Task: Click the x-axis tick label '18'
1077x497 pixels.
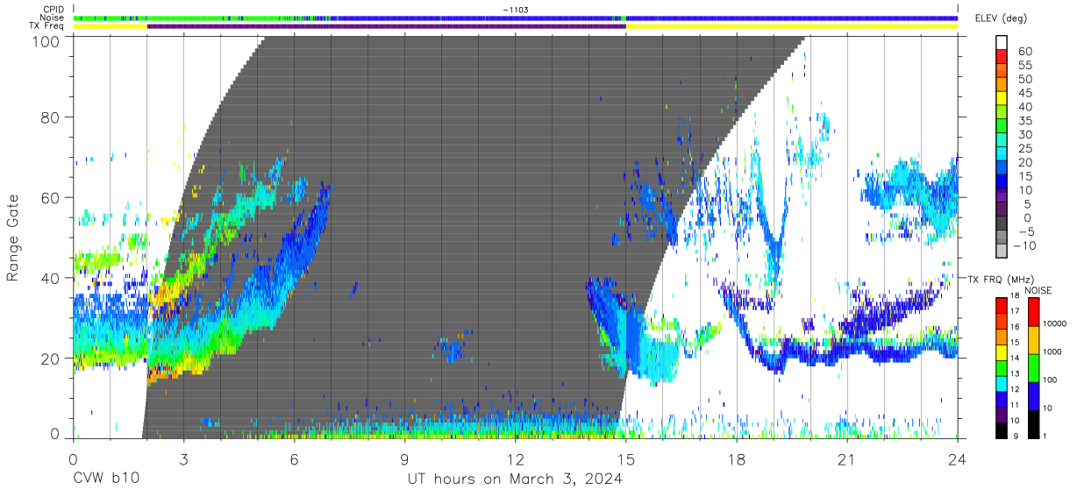Action: coord(737,459)
